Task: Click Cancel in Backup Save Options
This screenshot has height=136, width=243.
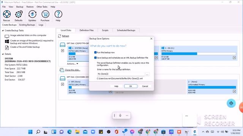Action: (145, 86)
